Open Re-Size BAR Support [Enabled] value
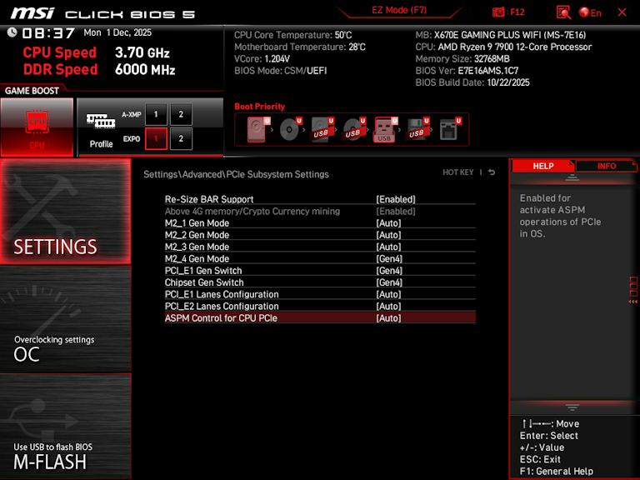This screenshot has height=480, width=640. (396, 199)
